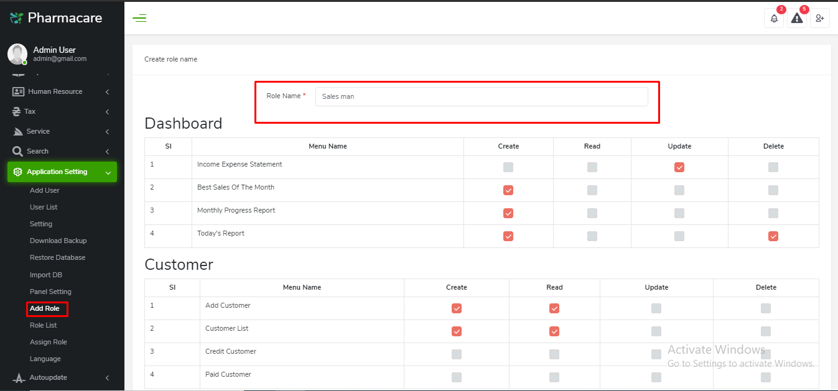Expand the Service menu chevron
This screenshot has width=838, height=391.
108,132
